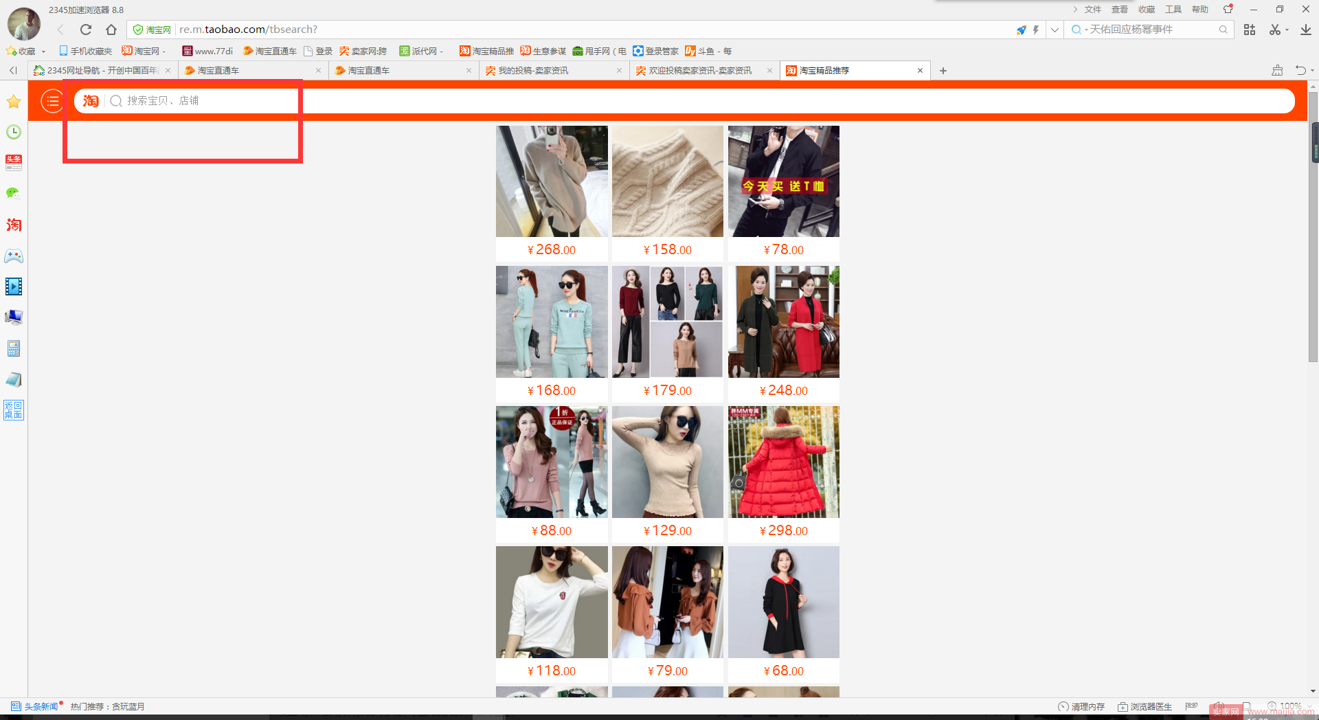The width and height of the screenshot is (1319, 720).
Task: Click the ¥129.00 price label
Action: 668,530
